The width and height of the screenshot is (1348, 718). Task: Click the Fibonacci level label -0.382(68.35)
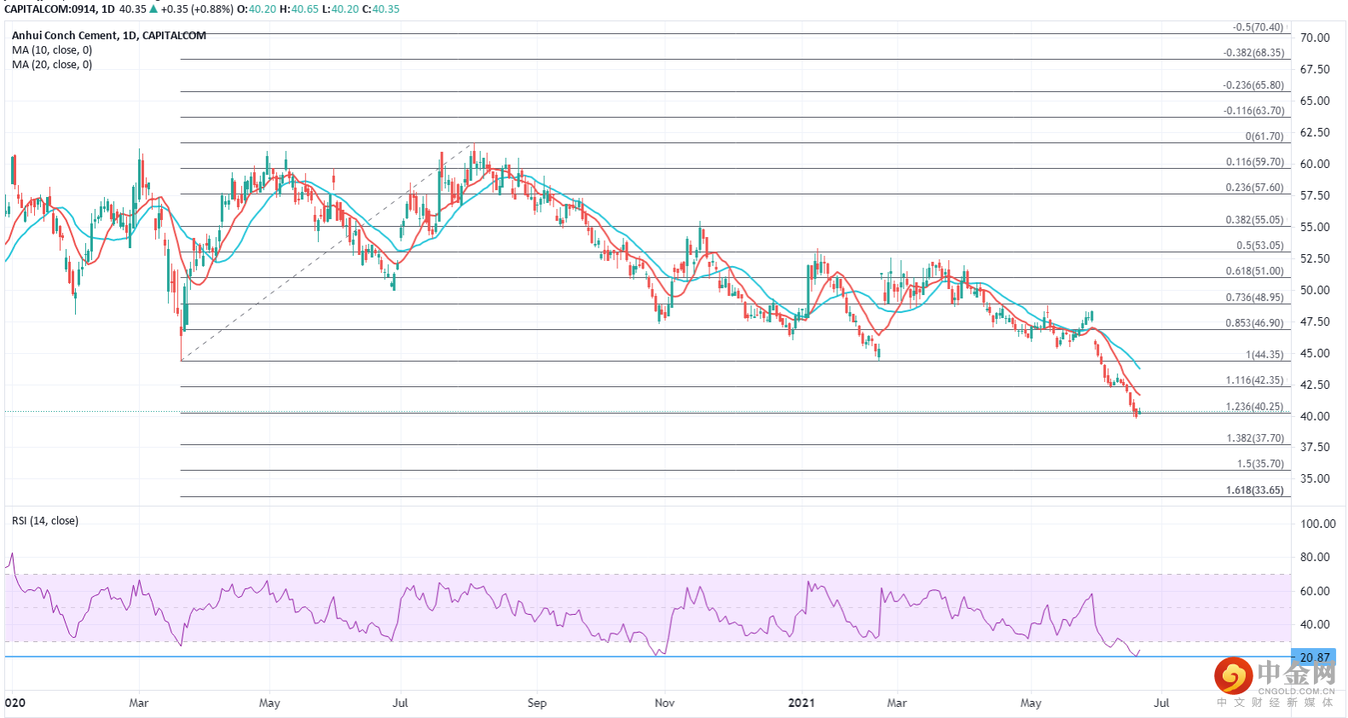[x=1253, y=53]
